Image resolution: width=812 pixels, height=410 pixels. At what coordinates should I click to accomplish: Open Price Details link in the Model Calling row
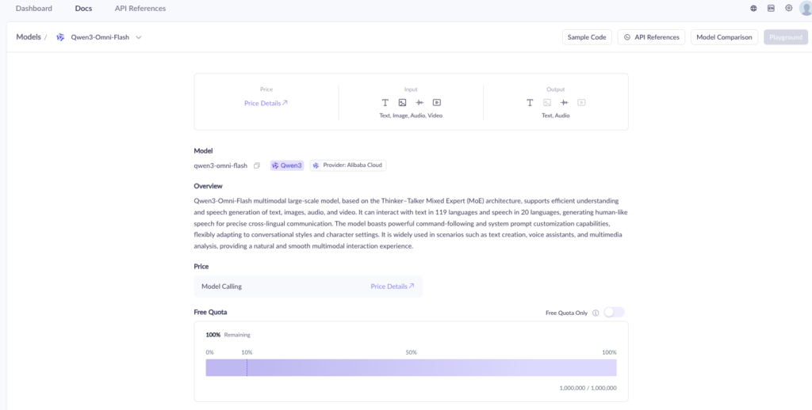click(x=392, y=287)
